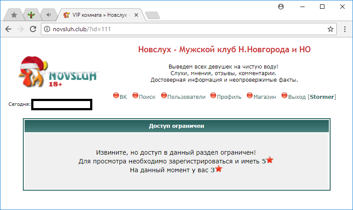This screenshot has height=210, width=353.
Task: Reload the current page
Action: pyautogui.click(x=33, y=29)
